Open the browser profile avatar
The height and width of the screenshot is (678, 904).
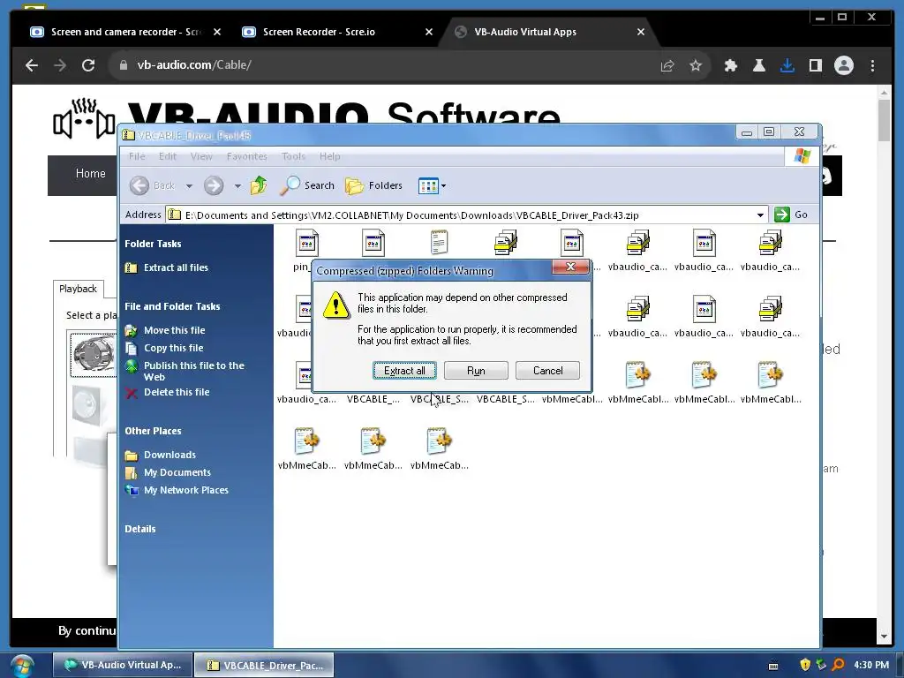click(x=843, y=65)
